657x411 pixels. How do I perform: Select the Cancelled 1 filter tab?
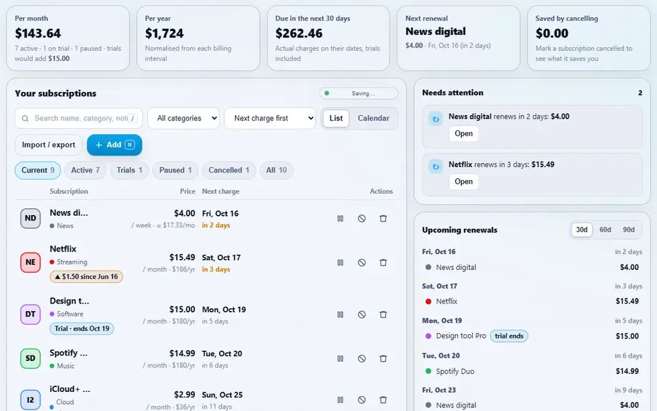[x=229, y=171]
